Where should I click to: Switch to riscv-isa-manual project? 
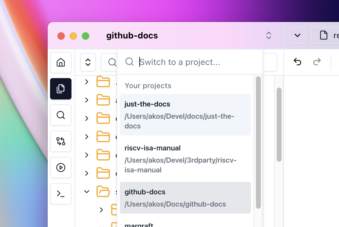(185, 159)
